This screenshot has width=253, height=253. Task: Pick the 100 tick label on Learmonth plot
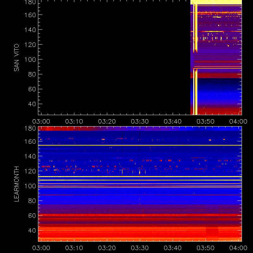coord(30,186)
